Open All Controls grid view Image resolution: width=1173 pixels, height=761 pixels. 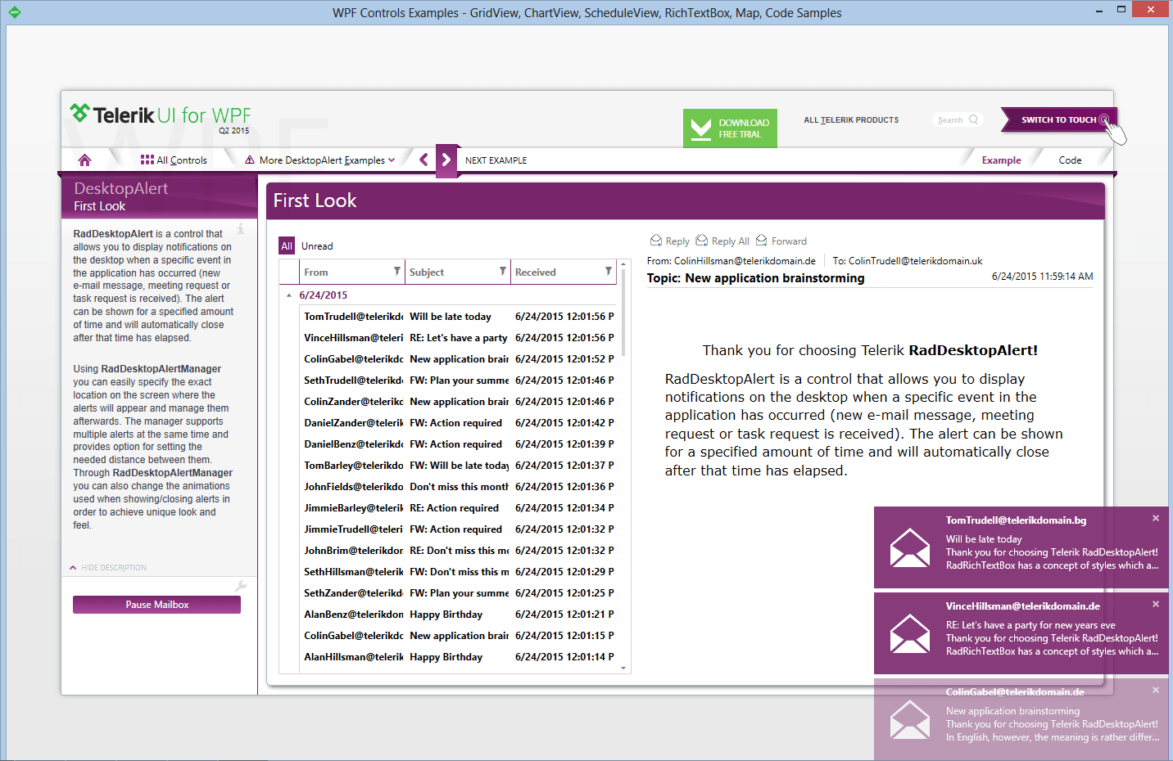click(174, 160)
